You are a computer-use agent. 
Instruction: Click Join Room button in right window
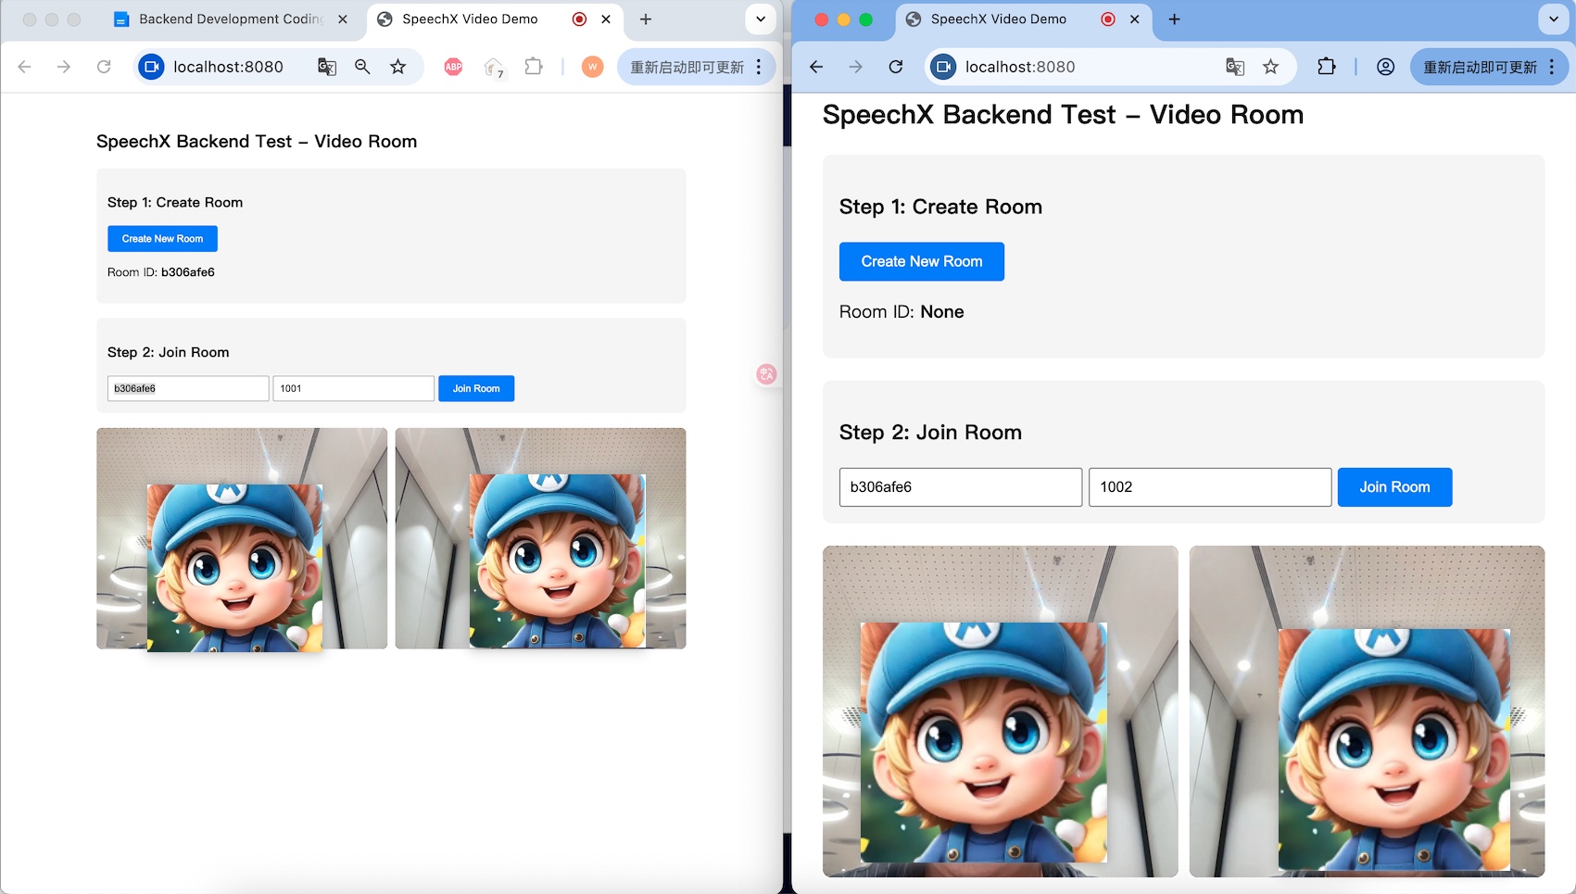click(1394, 487)
